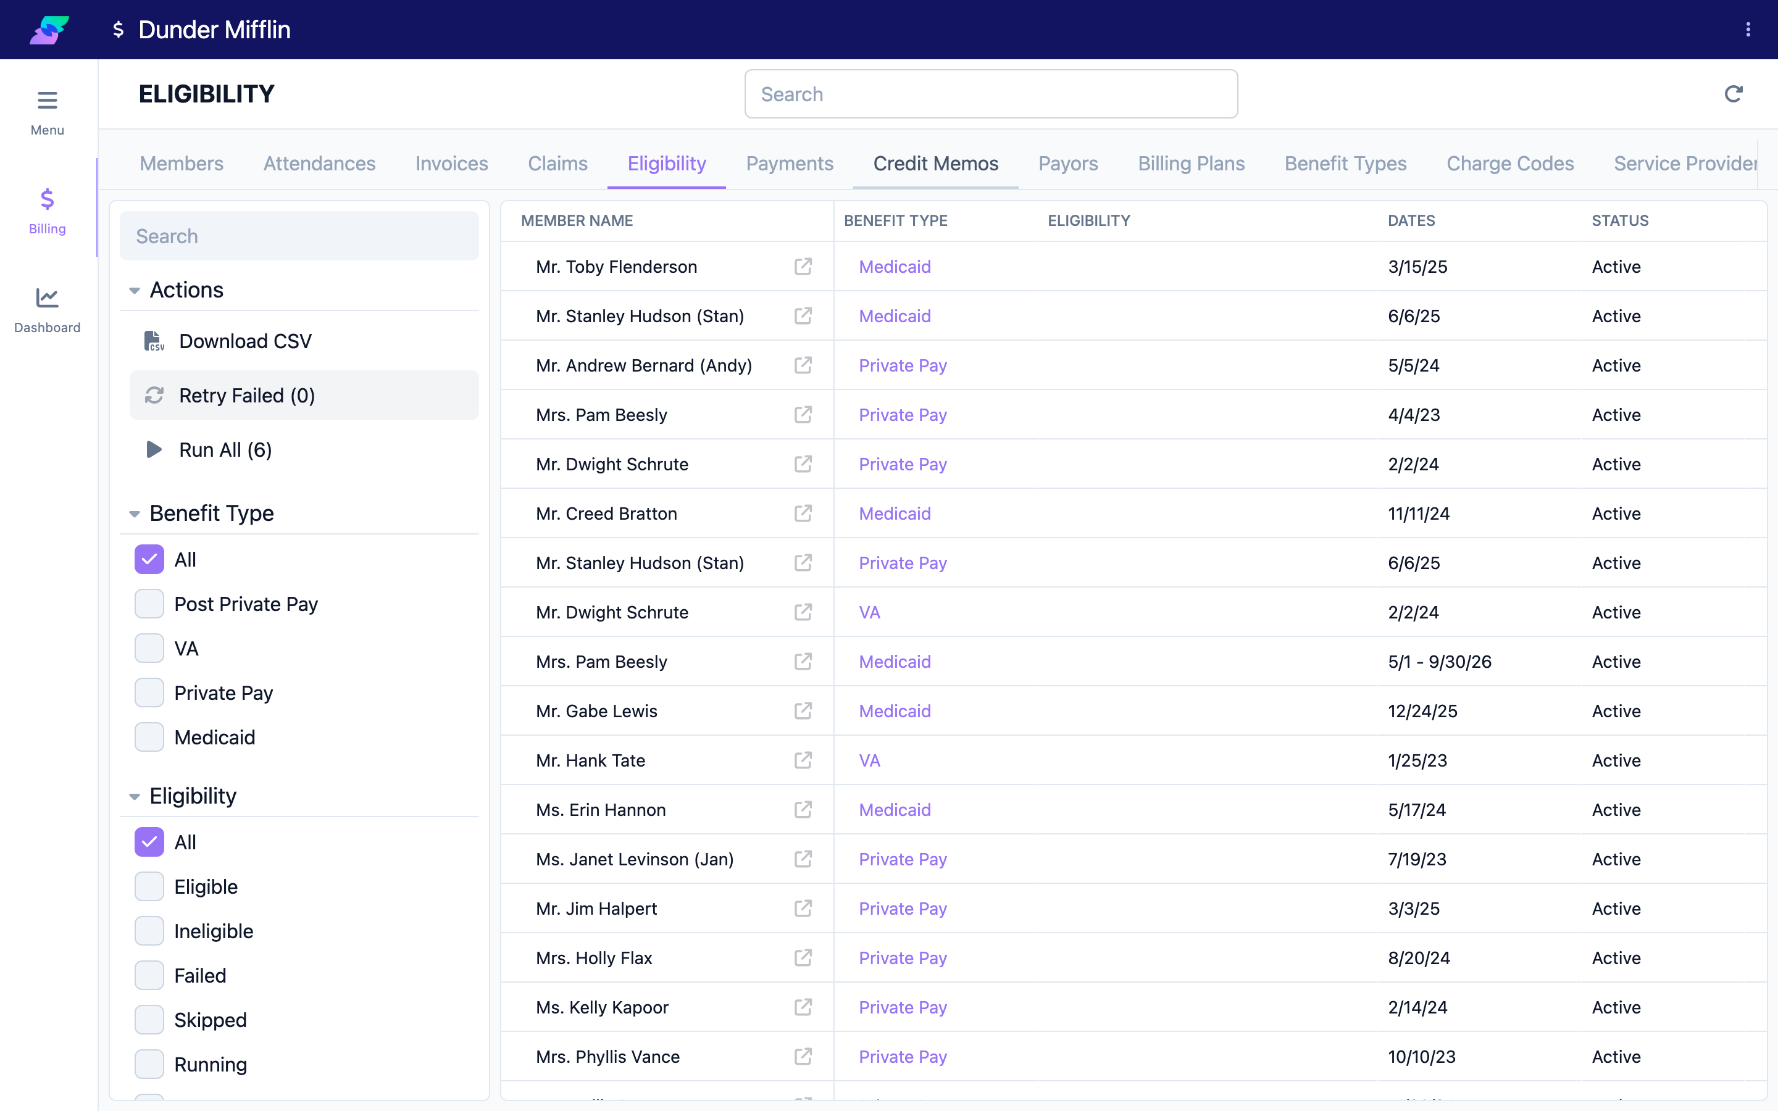This screenshot has height=1111, width=1778.
Task: Switch to the Invoices tab
Action: click(x=452, y=163)
